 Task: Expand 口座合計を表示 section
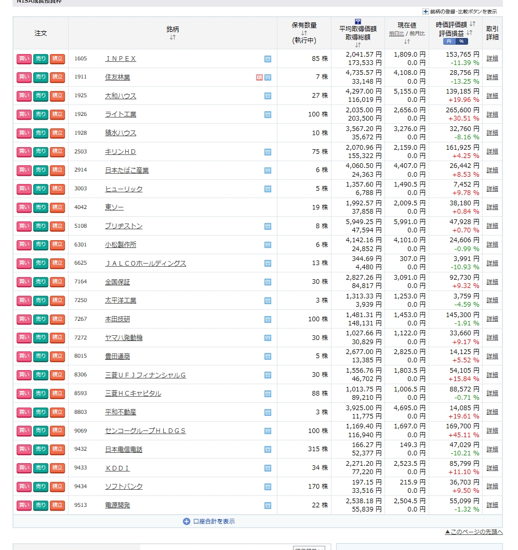click(x=209, y=521)
